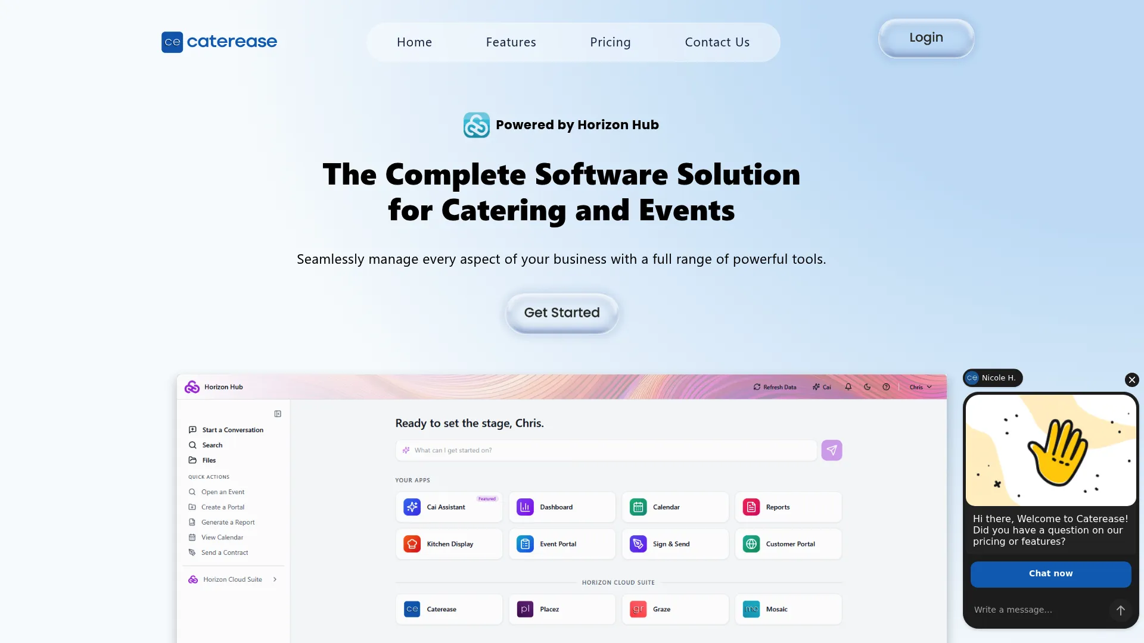
Task: Open the Placez suite tile
Action: pyautogui.click(x=562, y=610)
